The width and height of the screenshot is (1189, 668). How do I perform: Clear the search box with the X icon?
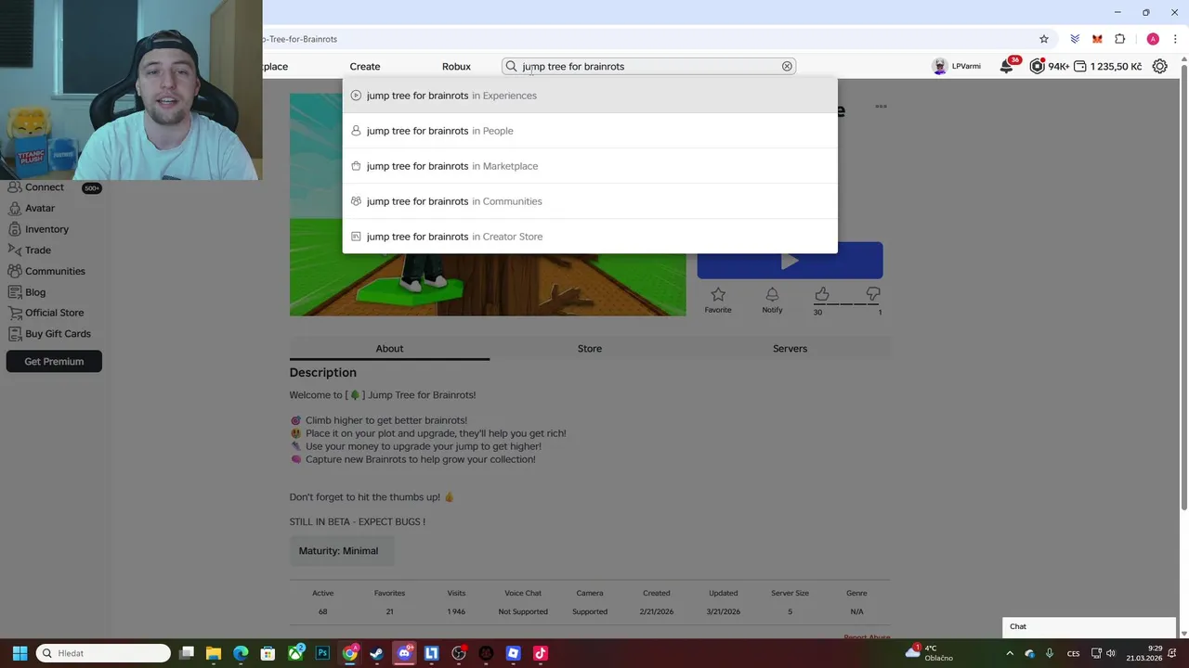click(787, 66)
